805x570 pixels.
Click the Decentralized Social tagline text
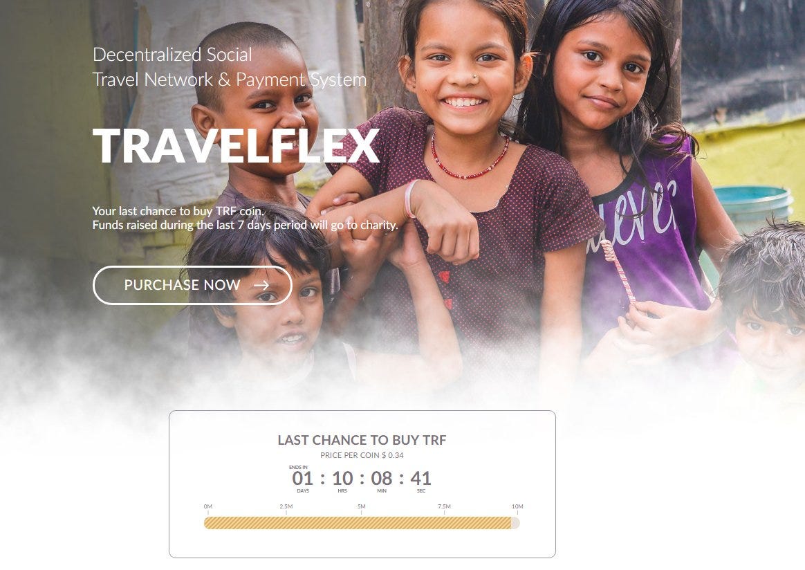coord(172,55)
